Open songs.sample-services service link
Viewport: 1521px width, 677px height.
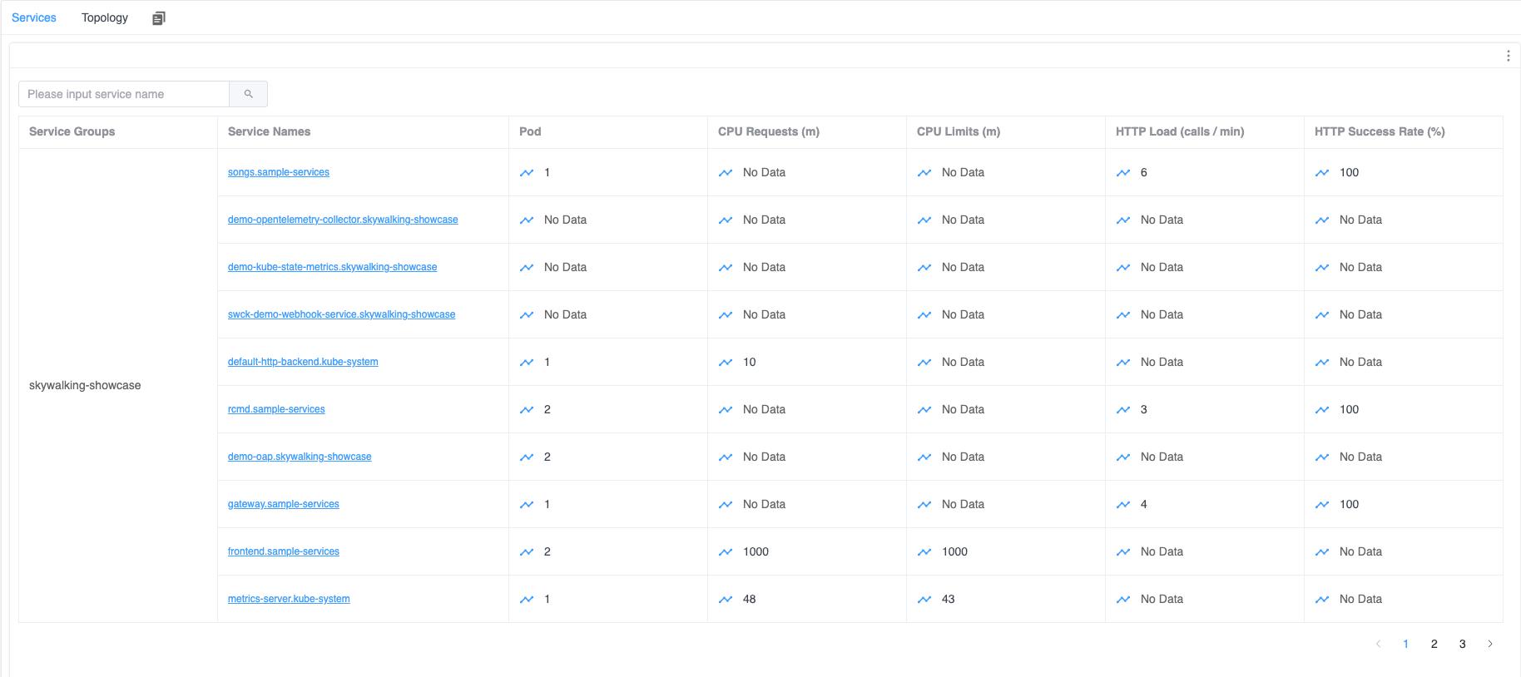(279, 172)
